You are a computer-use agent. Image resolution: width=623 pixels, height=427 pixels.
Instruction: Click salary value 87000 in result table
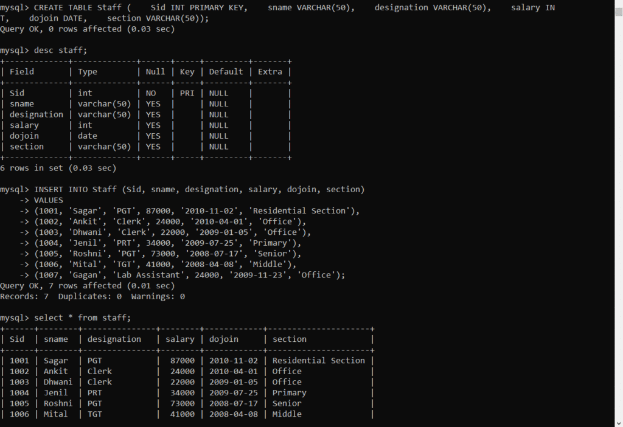coord(182,361)
